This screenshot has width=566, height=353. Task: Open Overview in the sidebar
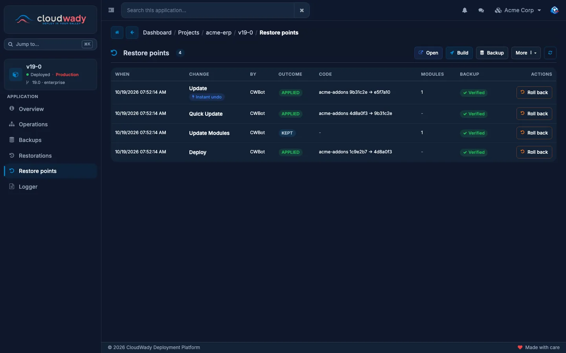tap(50, 109)
